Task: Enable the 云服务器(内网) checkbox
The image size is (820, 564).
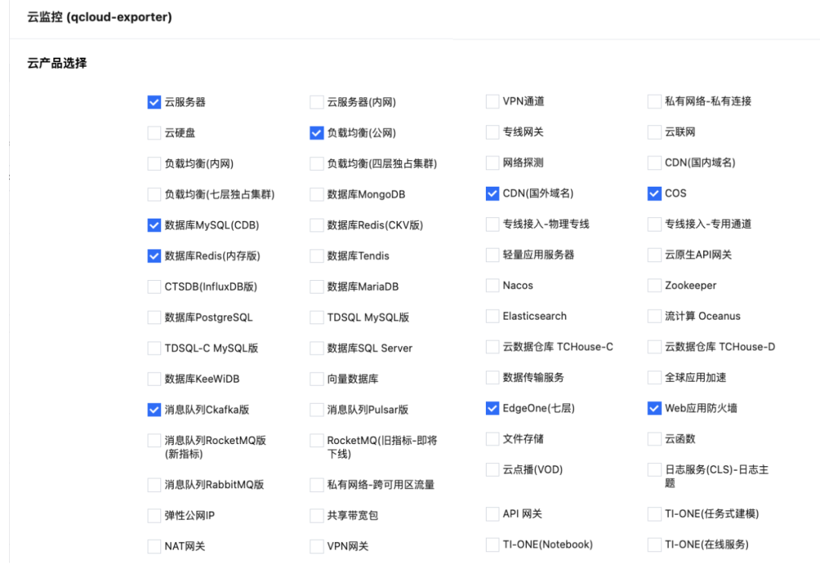Action: 317,102
